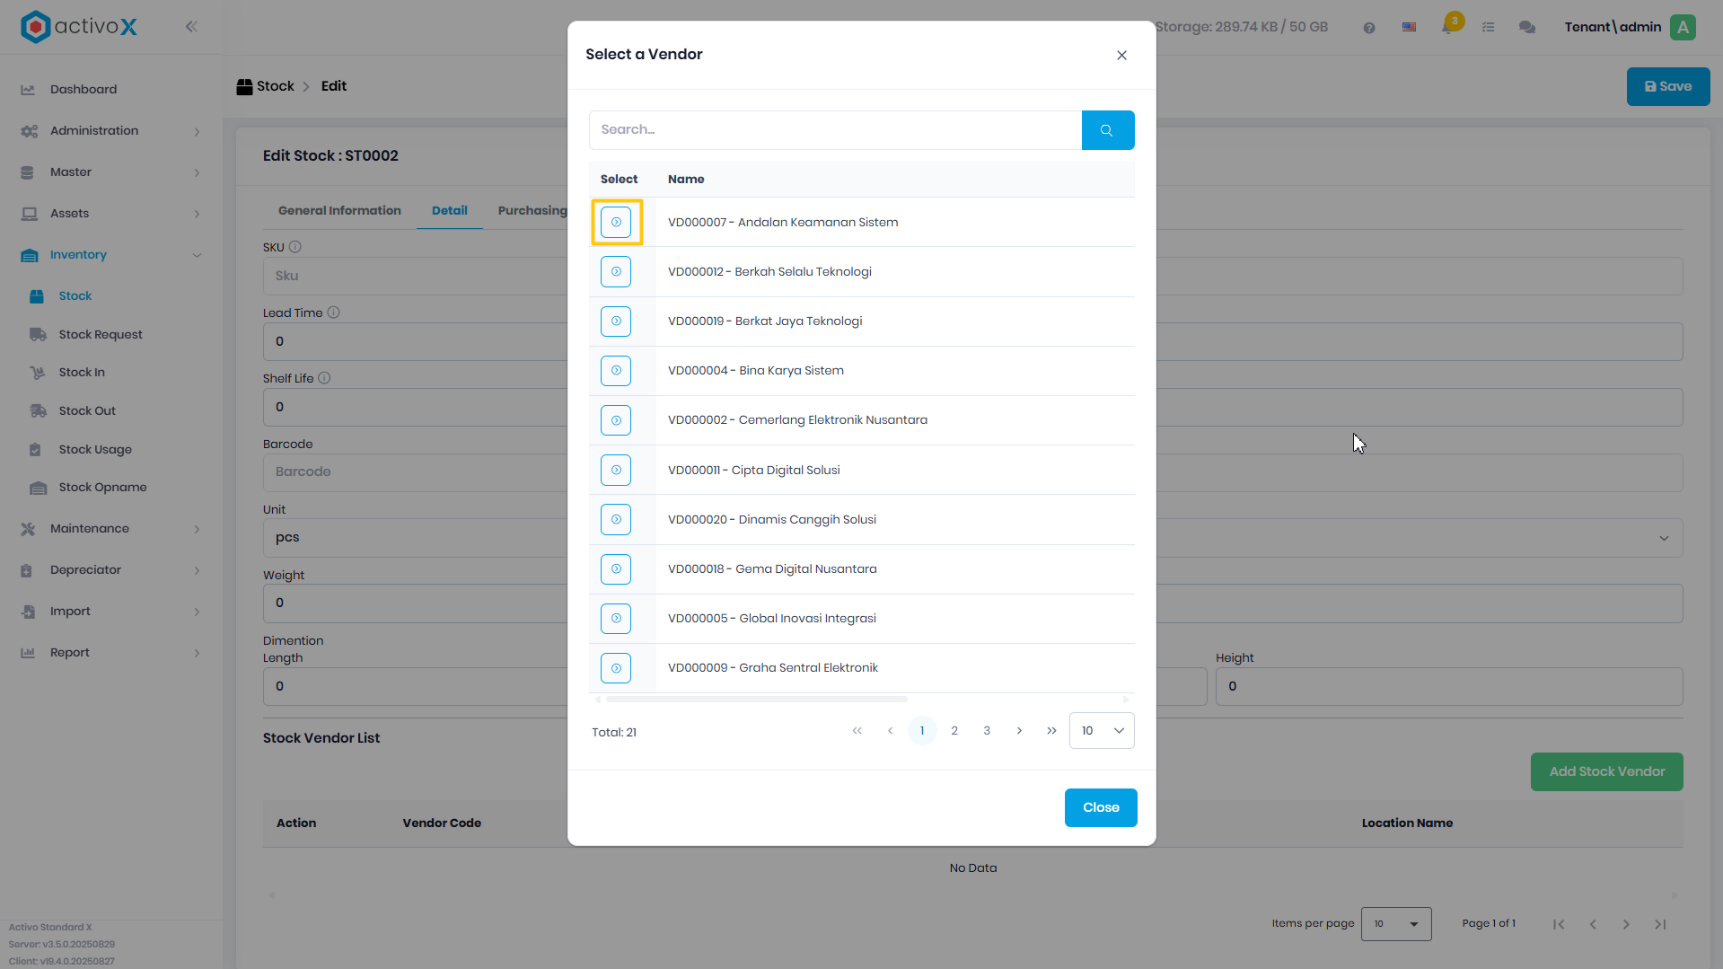Switch to Purchasing tab

click(532, 211)
